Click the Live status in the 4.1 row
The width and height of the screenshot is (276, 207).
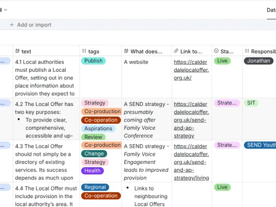point(222,61)
